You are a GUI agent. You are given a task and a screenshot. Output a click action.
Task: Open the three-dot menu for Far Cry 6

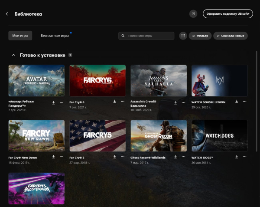(x=123, y=102)
